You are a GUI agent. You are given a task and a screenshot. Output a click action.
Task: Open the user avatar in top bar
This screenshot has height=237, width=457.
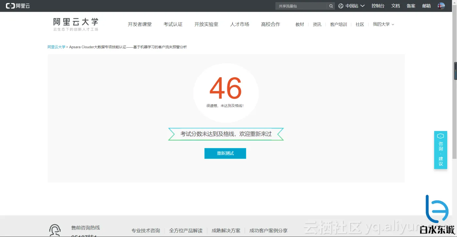pyautogui.click(x=441, y=6)
